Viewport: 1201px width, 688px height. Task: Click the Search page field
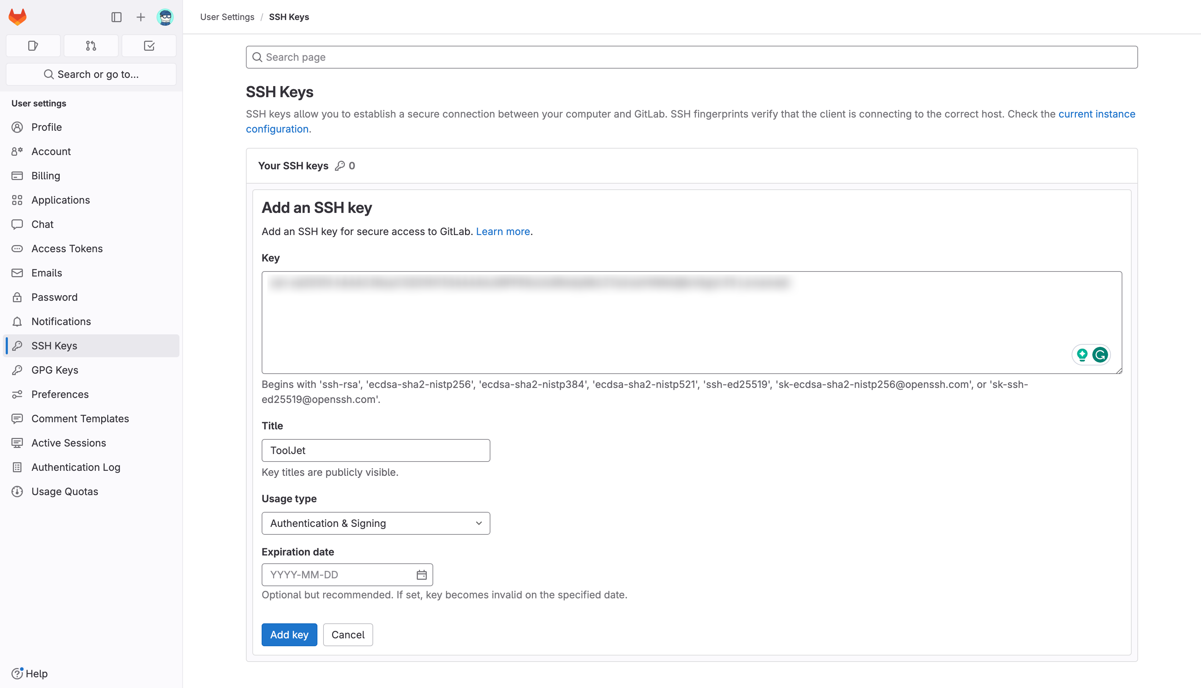(691, 57)
